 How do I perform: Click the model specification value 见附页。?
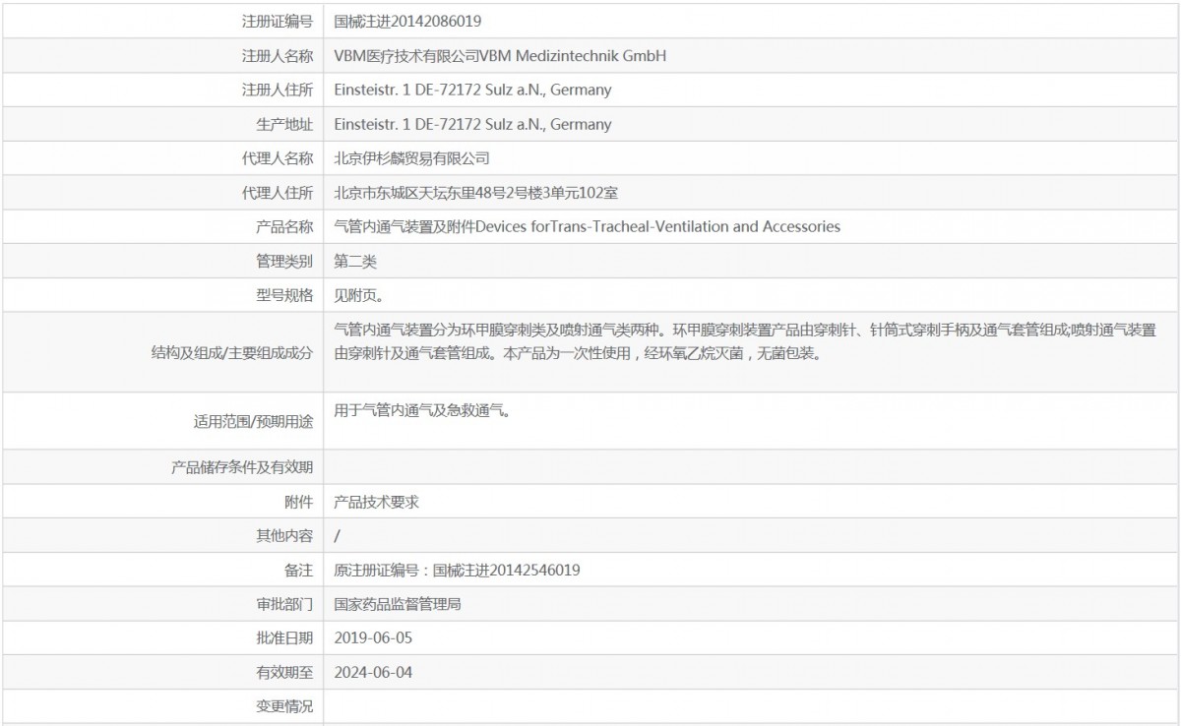[x=359, y=295]
